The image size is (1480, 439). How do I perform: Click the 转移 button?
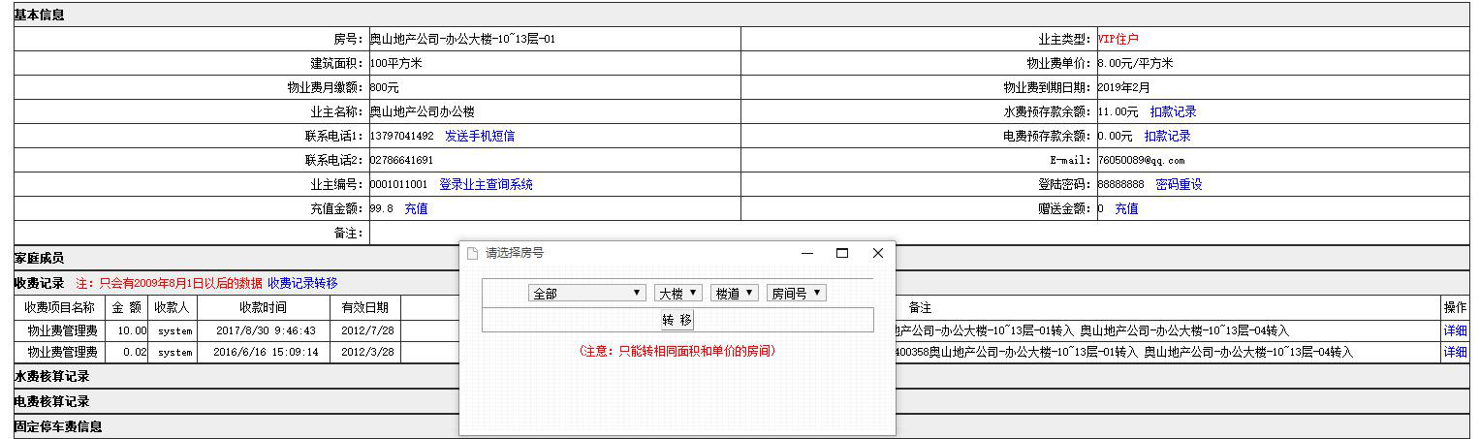click(x=677, y=320)
